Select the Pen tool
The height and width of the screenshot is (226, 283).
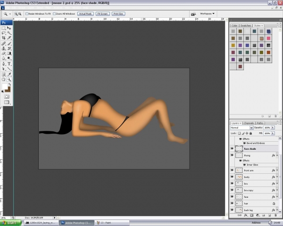(x=3, y=64)
